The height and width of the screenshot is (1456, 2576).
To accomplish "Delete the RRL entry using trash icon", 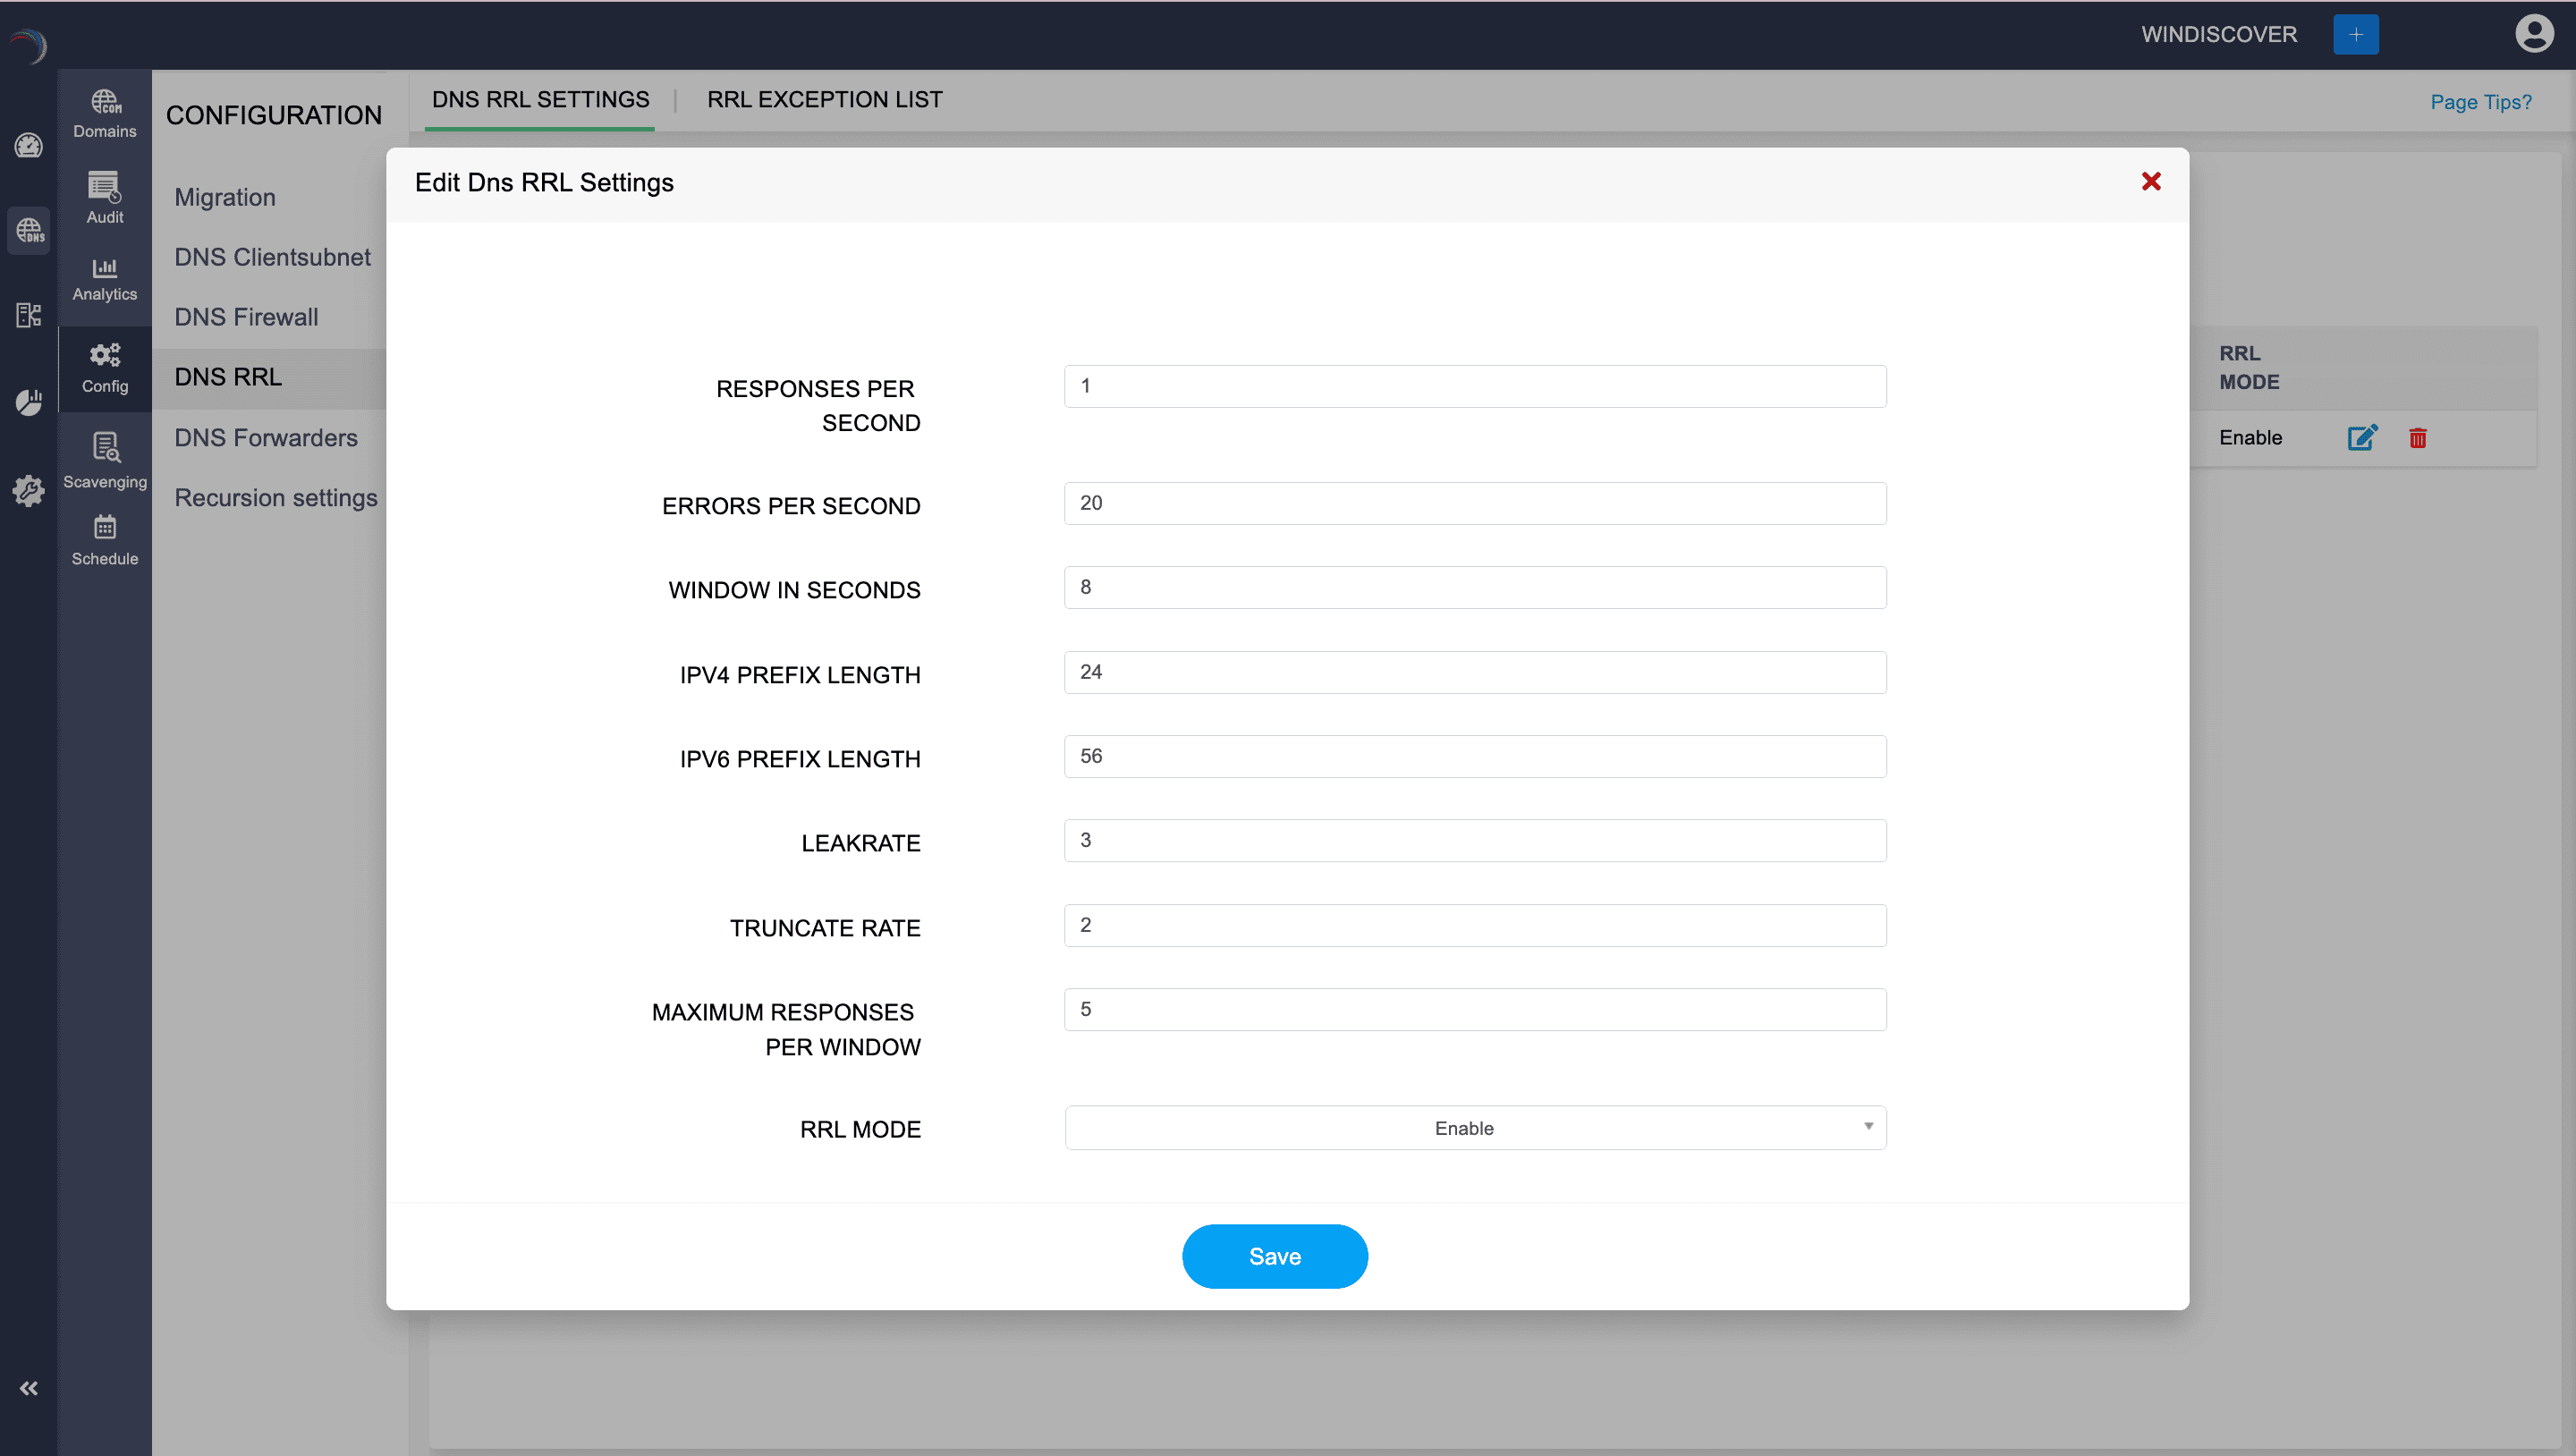I will [x=2418, y=437].
